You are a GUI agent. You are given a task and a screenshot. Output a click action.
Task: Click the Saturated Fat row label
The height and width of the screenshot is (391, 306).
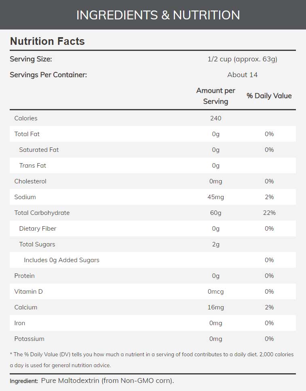tap(39, 150)
